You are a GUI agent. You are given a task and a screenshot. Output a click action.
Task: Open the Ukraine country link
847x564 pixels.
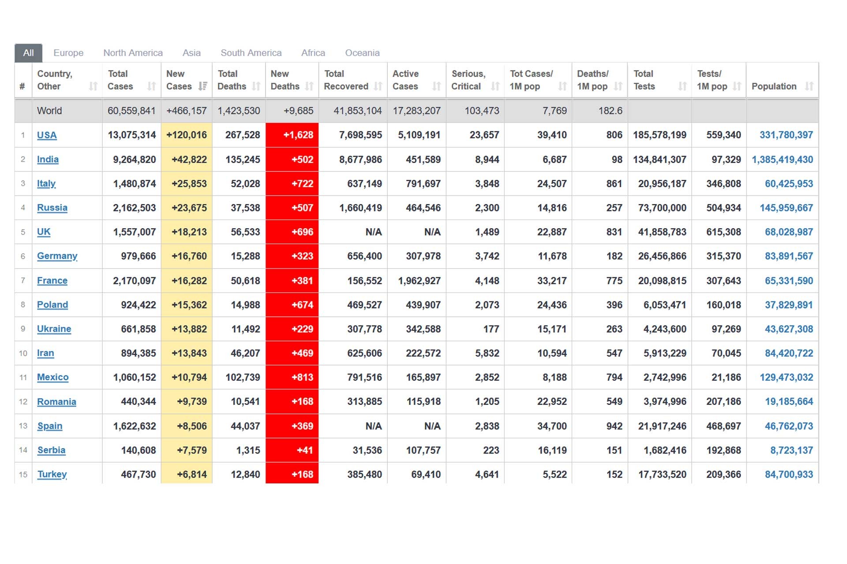54,329
